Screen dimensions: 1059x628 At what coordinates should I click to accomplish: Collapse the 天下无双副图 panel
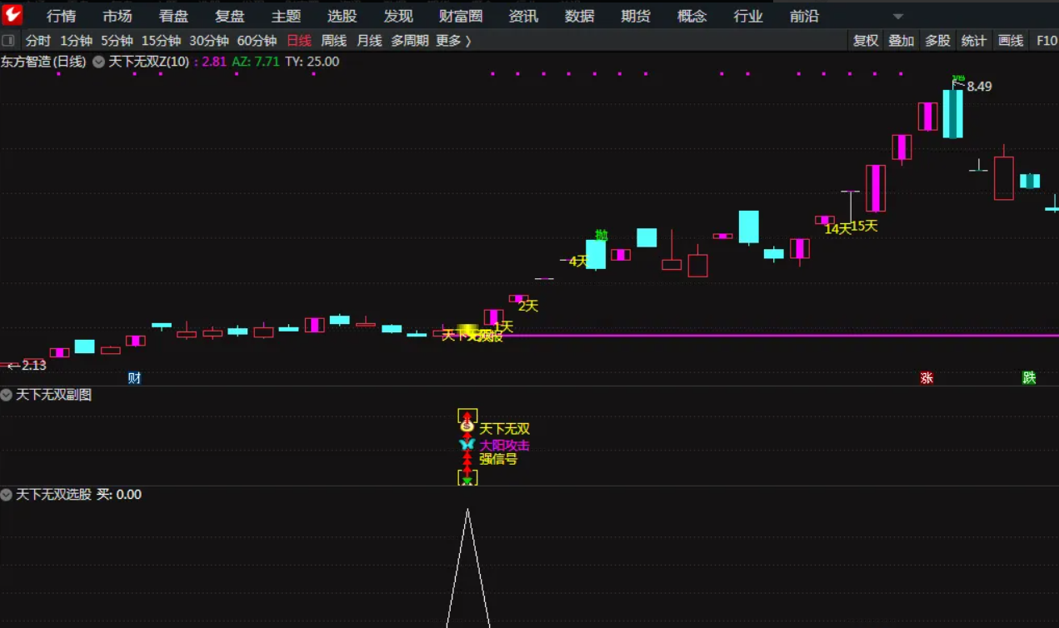(x=6, y=395)
